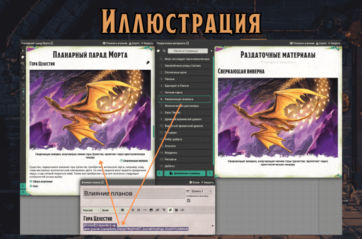Click the numbered list icon in editor toolbar
362x239 pixels.
click(139, 210)
